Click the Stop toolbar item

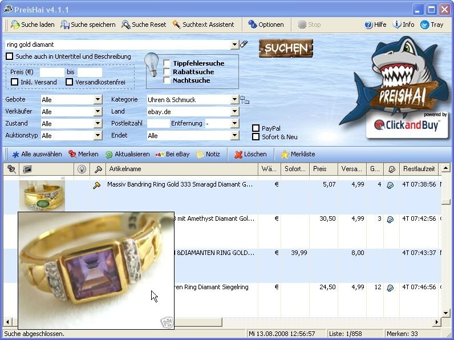pyautogui.click(x=309, y=25)
